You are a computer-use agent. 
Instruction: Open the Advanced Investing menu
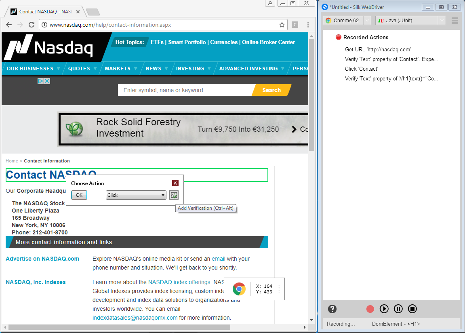[x=252, y=68]
